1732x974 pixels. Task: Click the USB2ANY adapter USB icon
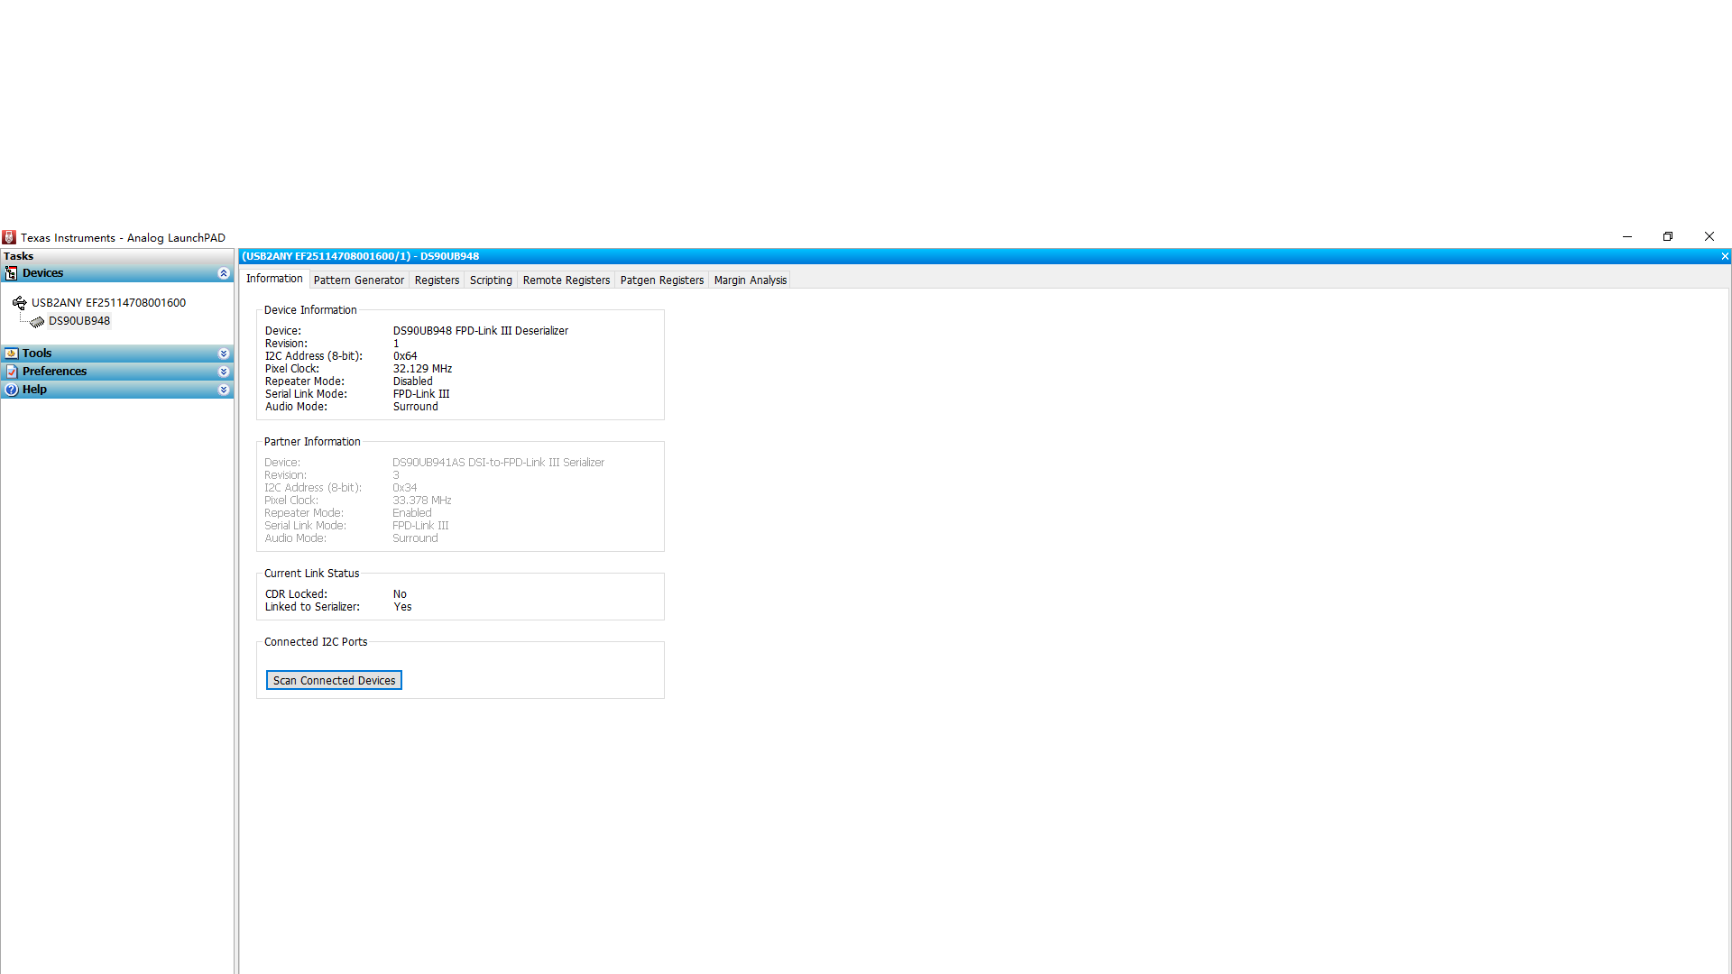[x=19, y=303]
